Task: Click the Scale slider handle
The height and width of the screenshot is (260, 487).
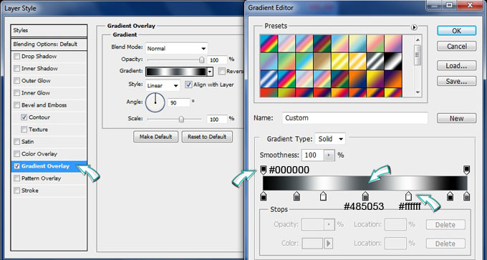Action: click(x=181, y=119)
